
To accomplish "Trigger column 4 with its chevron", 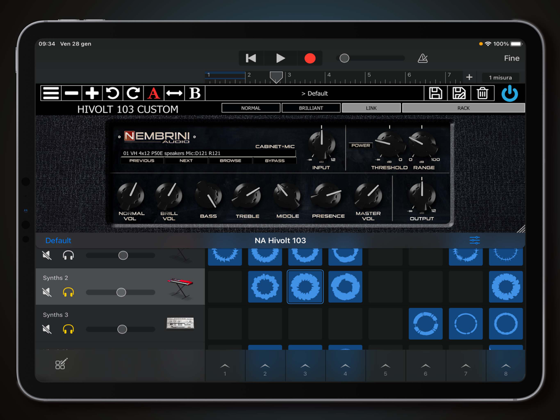I will pos(345,366).
